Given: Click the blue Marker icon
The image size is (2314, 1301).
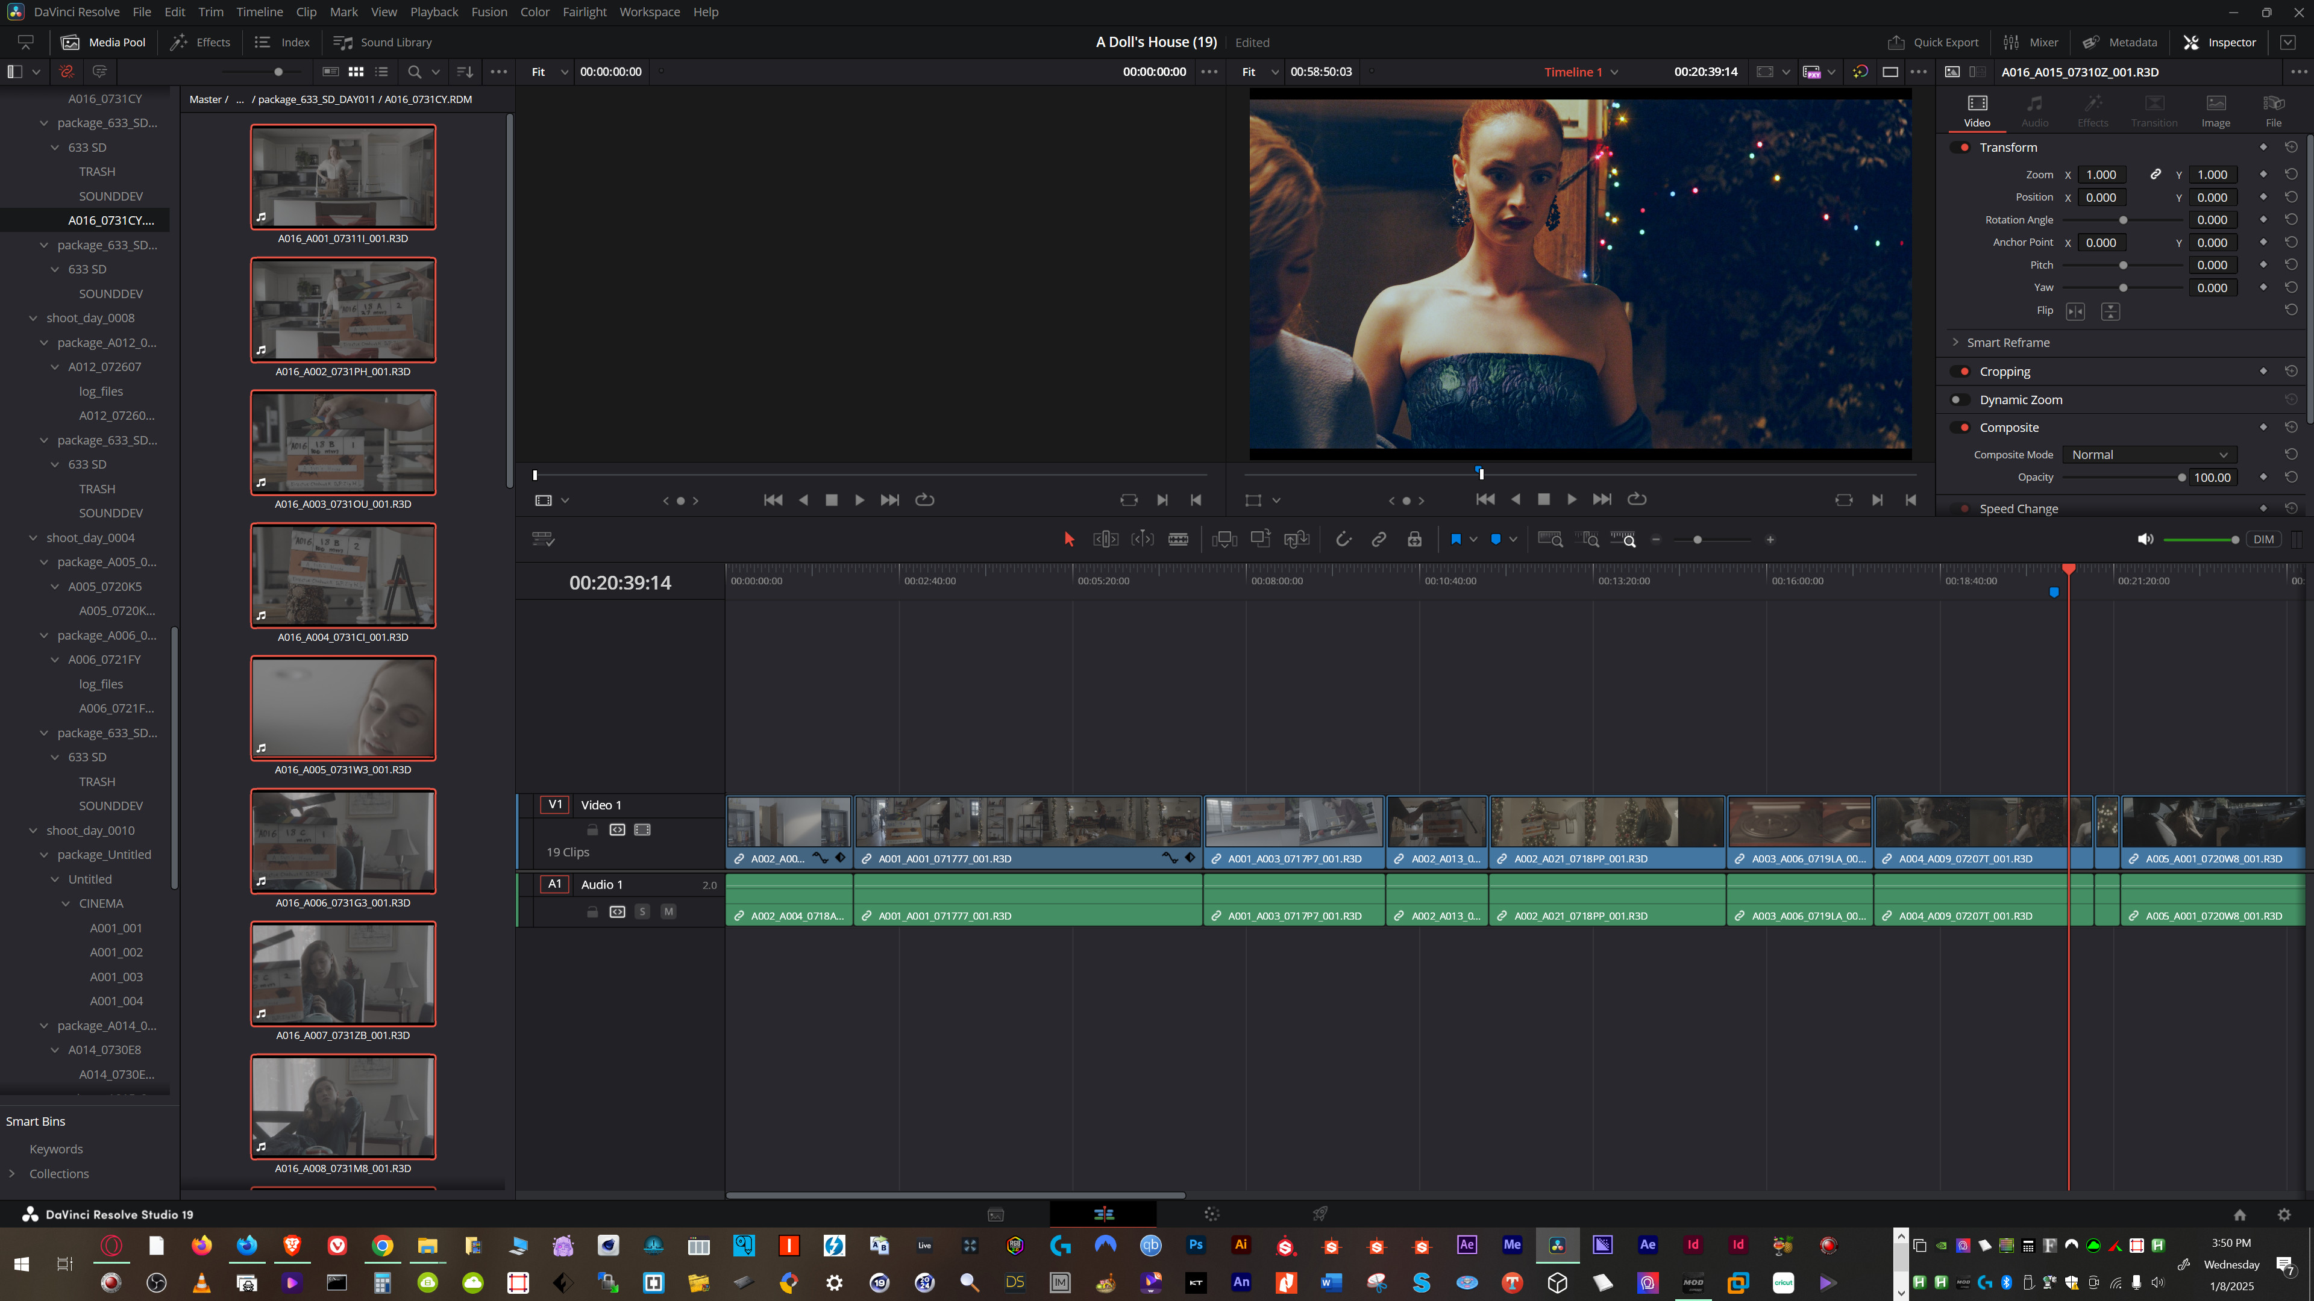Looking at the screenshot, I should pos(1494,540).
